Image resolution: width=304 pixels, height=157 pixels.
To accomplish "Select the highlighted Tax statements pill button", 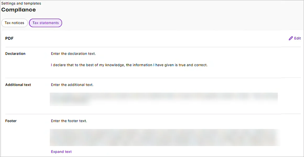I will point(45,23).
